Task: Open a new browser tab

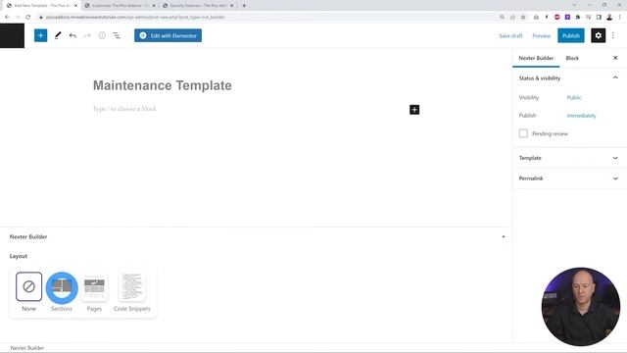Action: coord(244,6)
